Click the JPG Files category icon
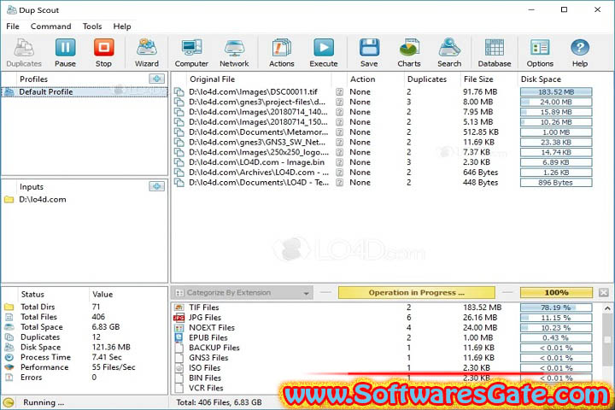 [179, 318]
